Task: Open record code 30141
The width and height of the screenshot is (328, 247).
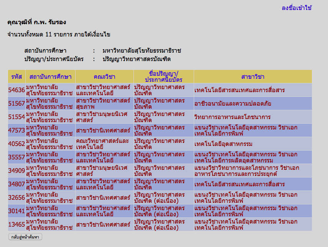Action: click(16, 211)
